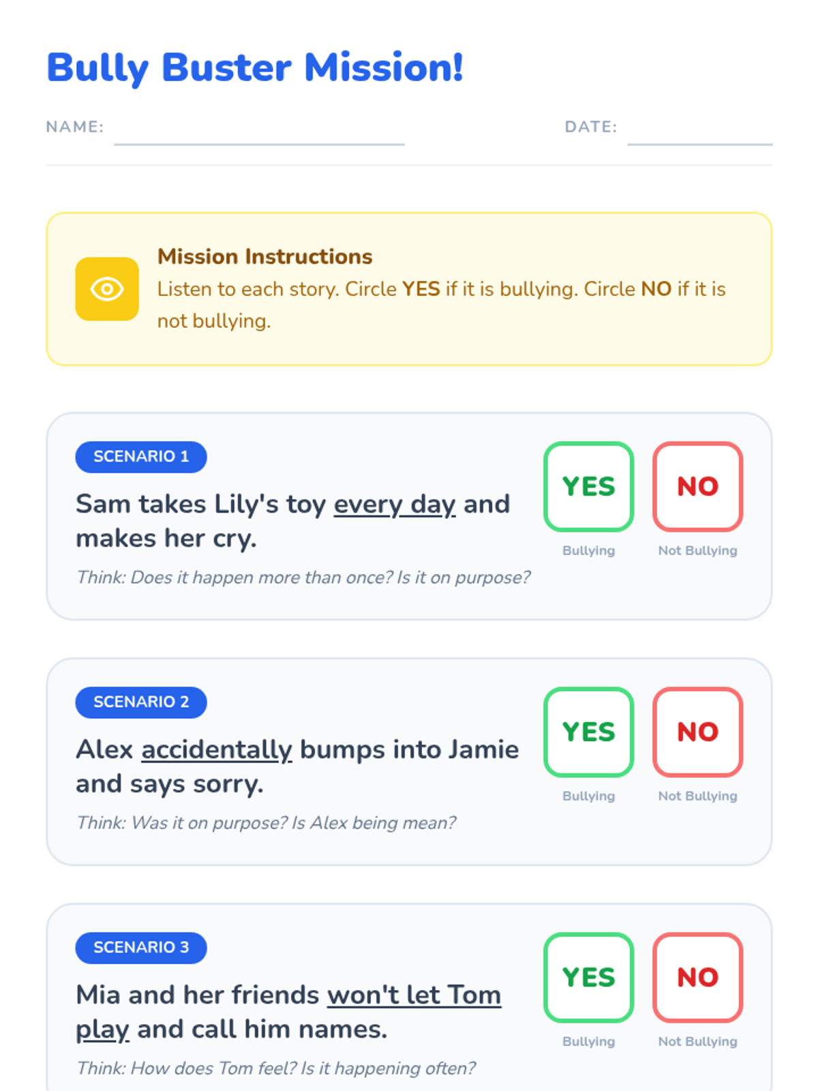Choose NO for Scenario 2
Screen dimensions: 818x1091
[x=698, y=732]
